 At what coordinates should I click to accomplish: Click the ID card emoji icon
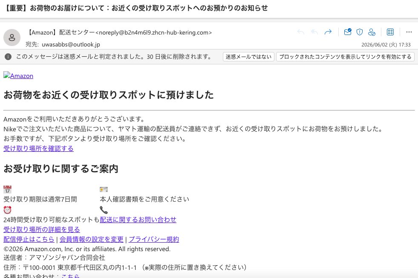click(104, 189)
